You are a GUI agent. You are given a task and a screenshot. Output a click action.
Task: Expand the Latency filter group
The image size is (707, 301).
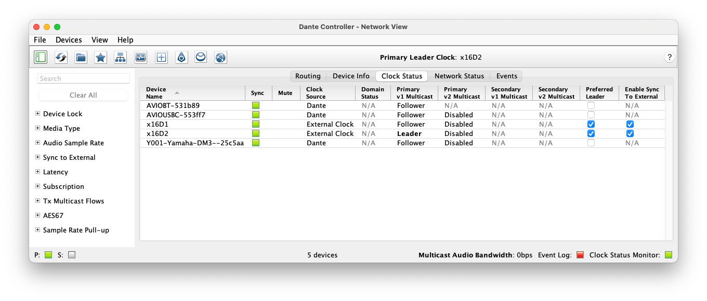pyautogui.click(x=36, y=172)
